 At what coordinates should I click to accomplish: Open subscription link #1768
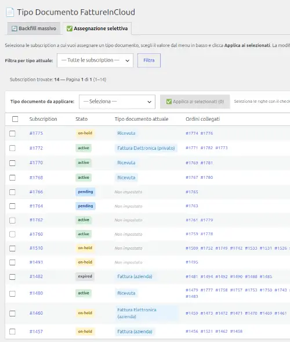36,178
